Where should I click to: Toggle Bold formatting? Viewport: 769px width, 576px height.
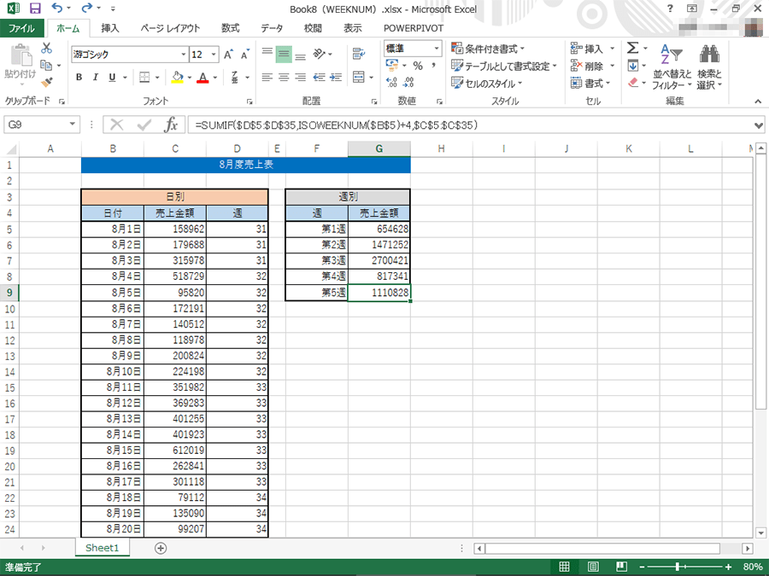(x=79, y=78)
